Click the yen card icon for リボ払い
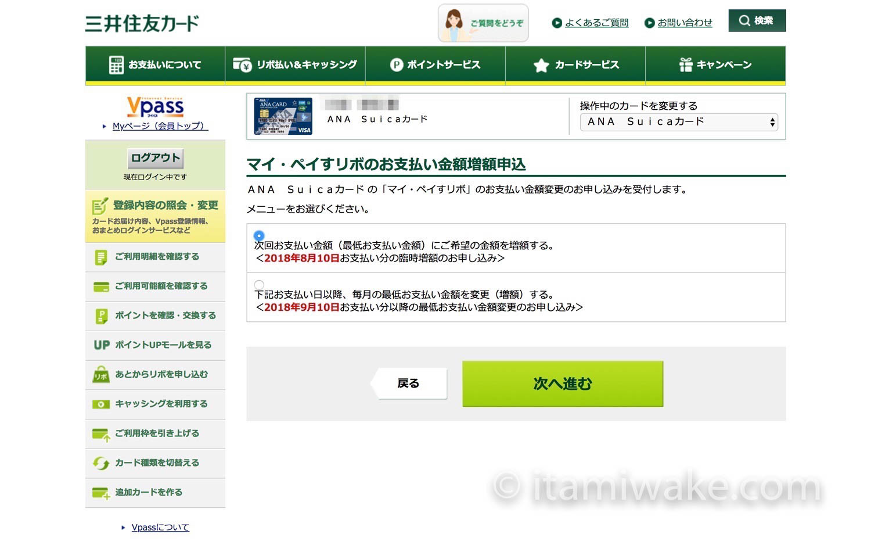 pos(242,64)
